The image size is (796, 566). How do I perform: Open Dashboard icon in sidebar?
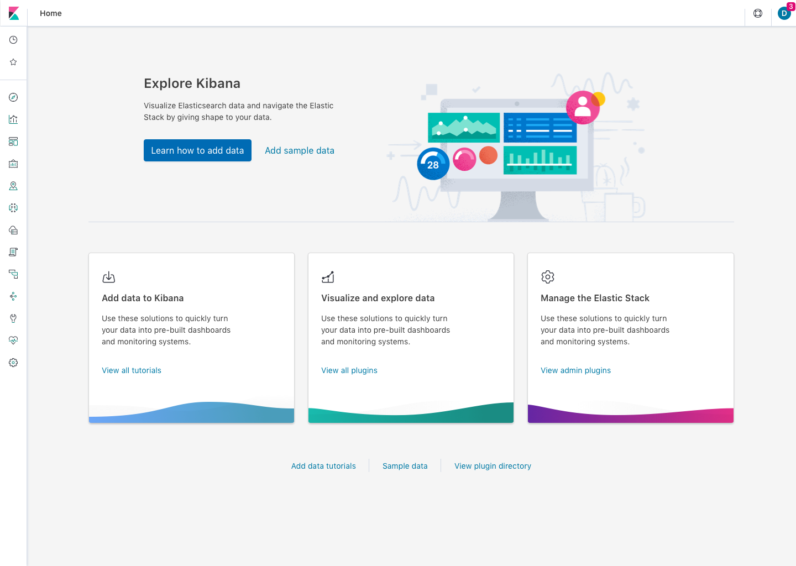click(x=13, y=141)
